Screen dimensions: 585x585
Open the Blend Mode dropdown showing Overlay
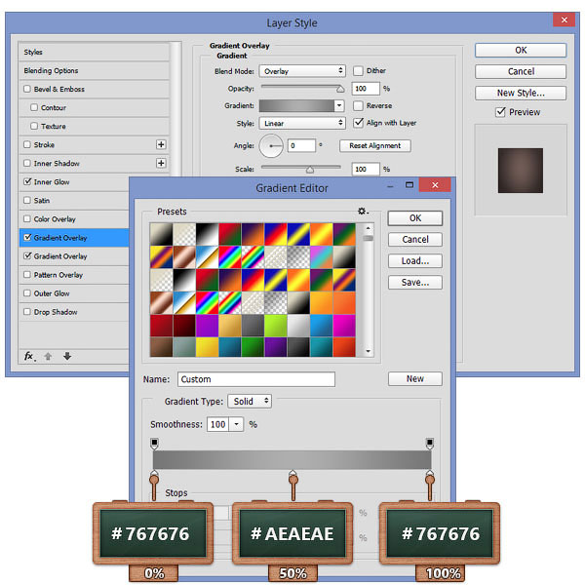(x=302, y=71)
